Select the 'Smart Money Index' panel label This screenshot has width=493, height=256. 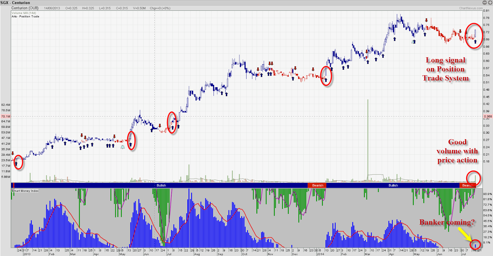click(x=25, y=191)
